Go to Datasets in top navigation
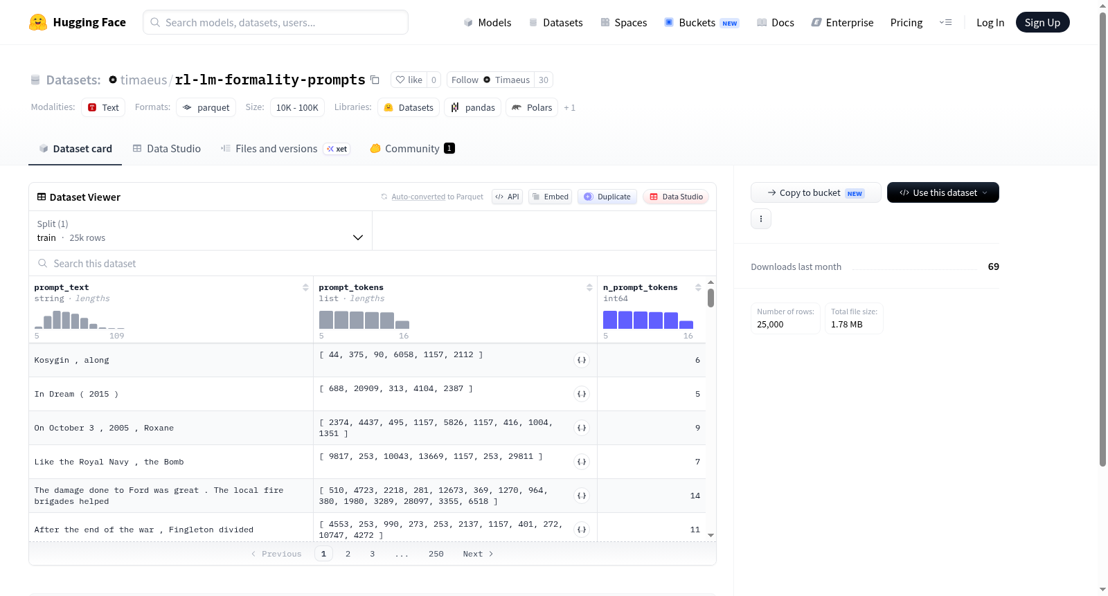This screenshot has height=596, width=1108. coord(556,22)
